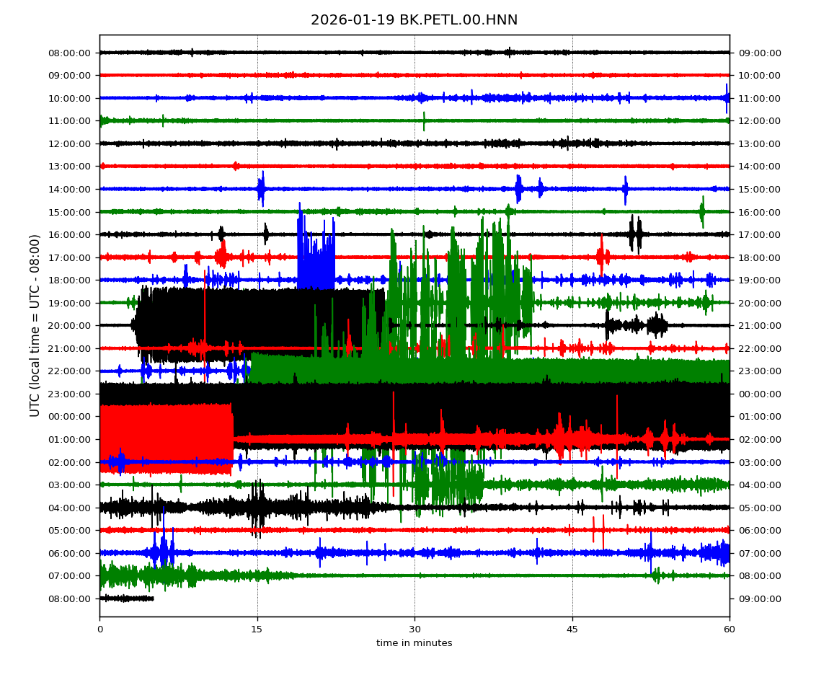The width and height of the screenshot is (829, 685).
Task: Click the blue spike ending the 10:00 trace
Action: (727, 97)
